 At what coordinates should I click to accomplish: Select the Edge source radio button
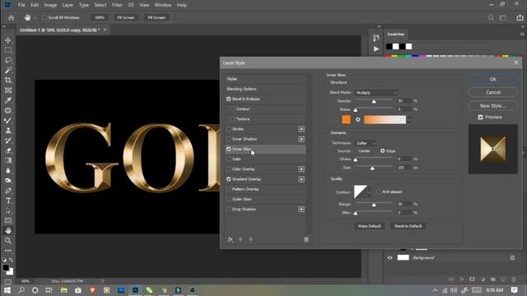pos(382,151)
